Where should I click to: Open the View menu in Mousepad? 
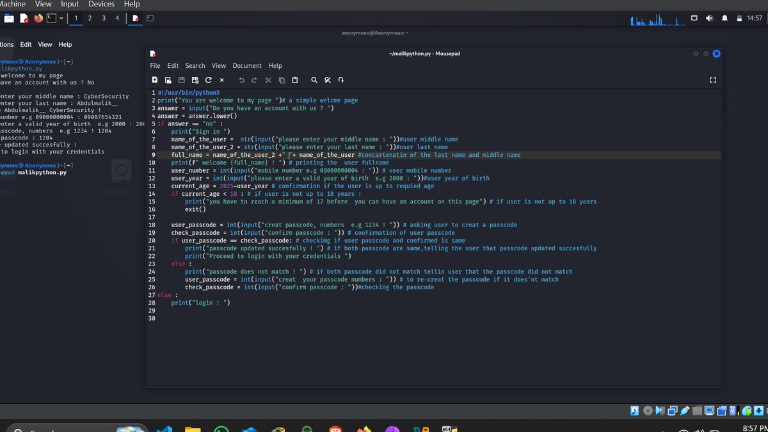219,65
